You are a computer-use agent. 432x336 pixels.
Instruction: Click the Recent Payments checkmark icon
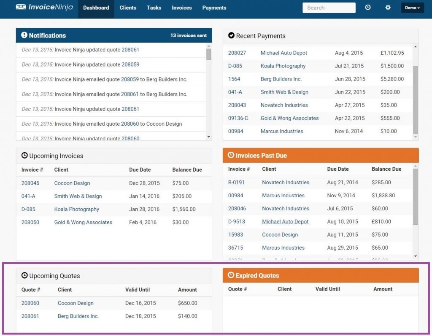click(x=231, y=35)
